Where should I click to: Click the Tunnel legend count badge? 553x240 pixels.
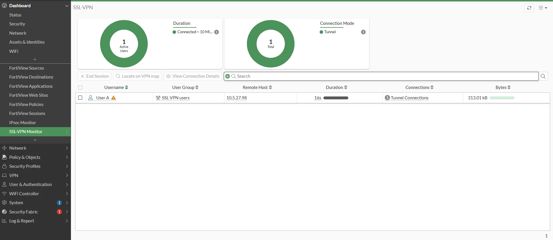[x=363, y=32]
